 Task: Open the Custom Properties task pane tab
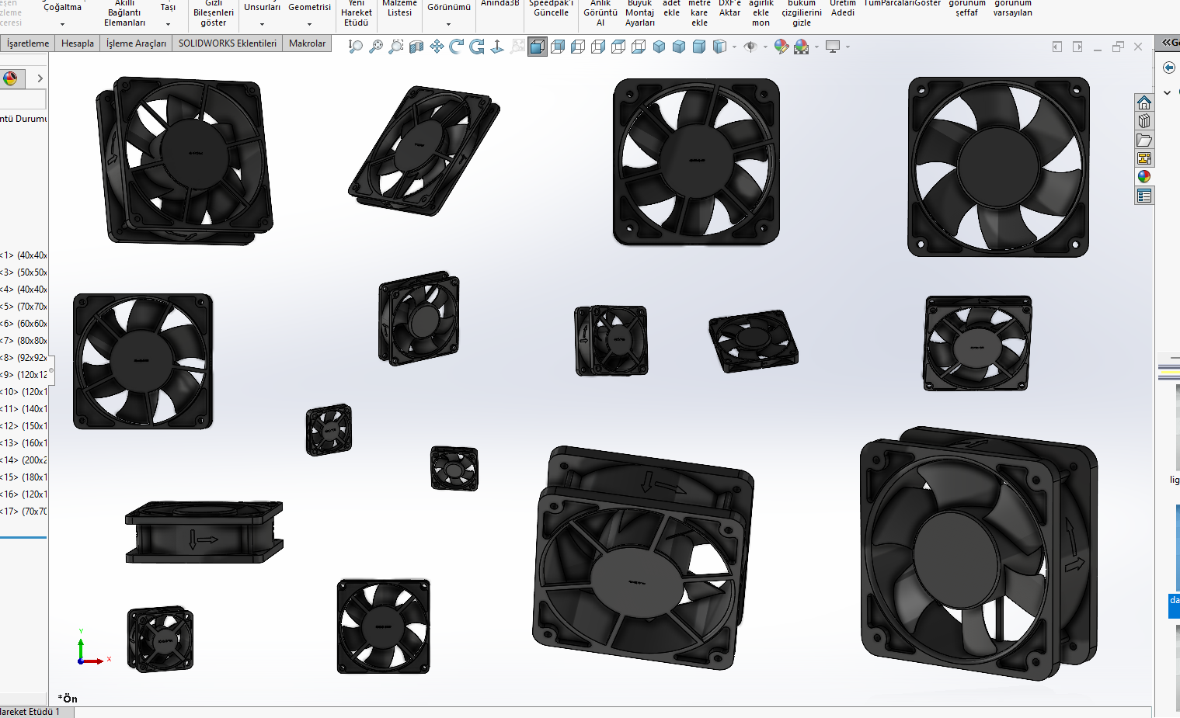click(x=1144, y=196)
